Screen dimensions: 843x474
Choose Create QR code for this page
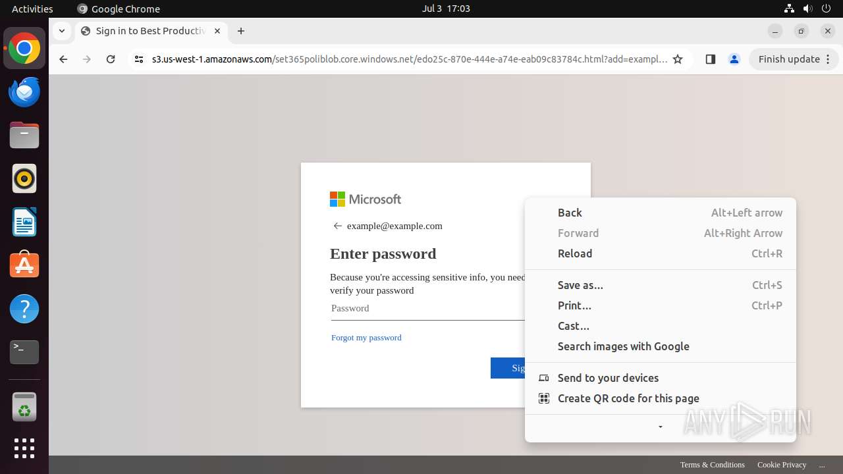[661, 398]
